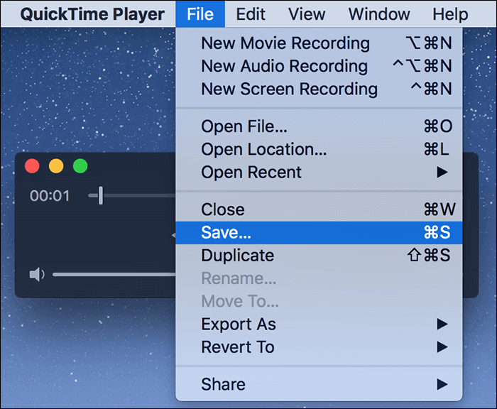The width and height of the screenshot is (497, 409).
Task: Mute audio via the speaker icon
Action: point(37,274)
